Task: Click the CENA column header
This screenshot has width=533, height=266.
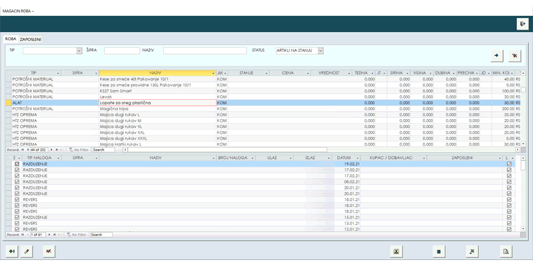Action: (288, 72)
